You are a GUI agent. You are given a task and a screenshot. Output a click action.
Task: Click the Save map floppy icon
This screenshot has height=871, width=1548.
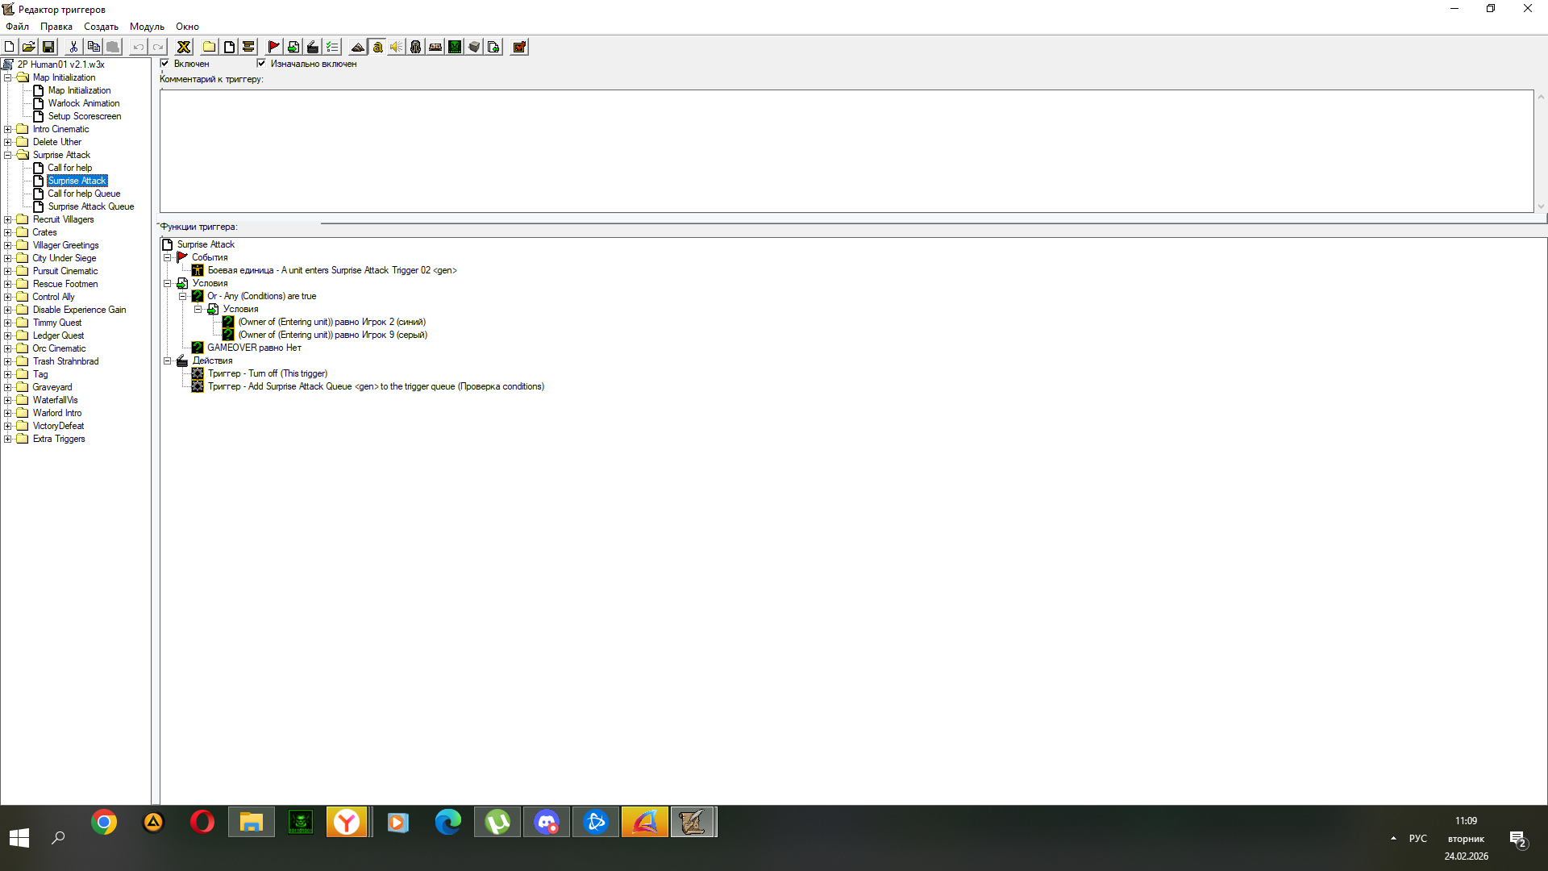(x=48, y=47)
